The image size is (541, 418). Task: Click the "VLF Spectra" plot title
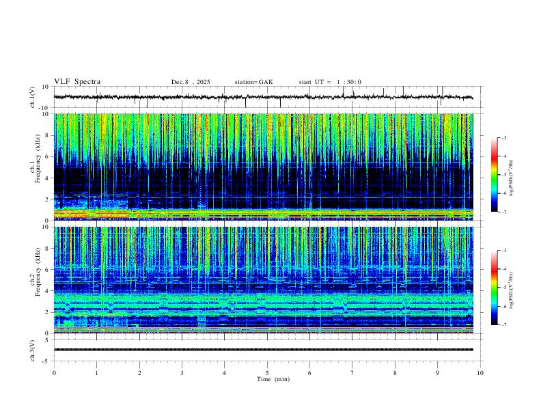pyautogui.click(x=77, y=81)
